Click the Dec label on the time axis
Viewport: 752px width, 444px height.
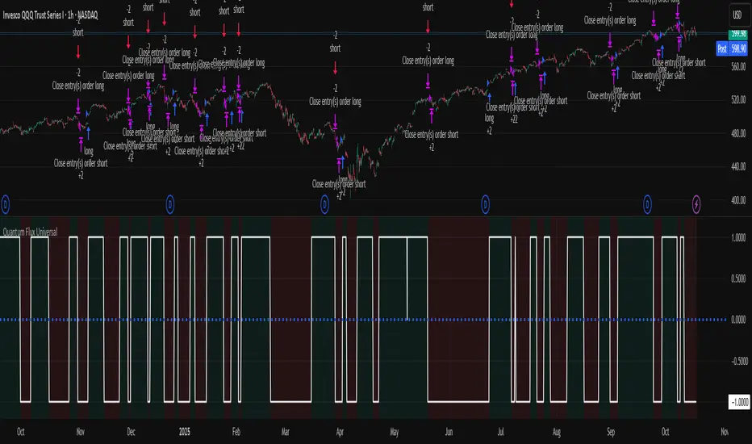tap(131, 432)
